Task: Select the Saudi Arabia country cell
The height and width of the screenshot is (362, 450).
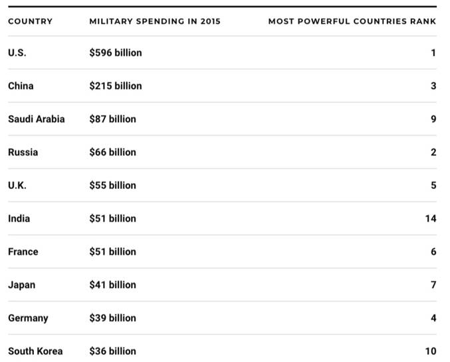Action: tap(37, 119)
